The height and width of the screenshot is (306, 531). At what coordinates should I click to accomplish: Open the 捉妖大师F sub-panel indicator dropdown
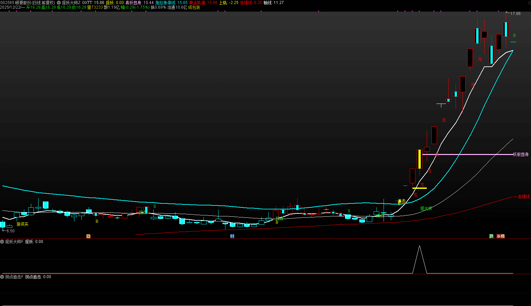tap(2, 242)
